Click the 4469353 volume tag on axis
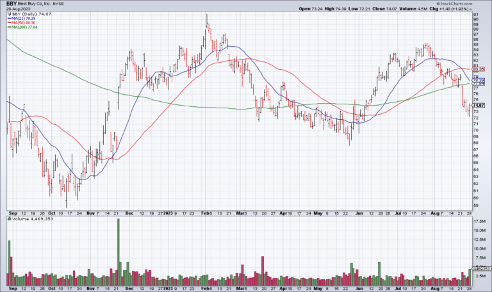Image resolution: width=492 pixels, height=292 pixels. click(481, 269)
